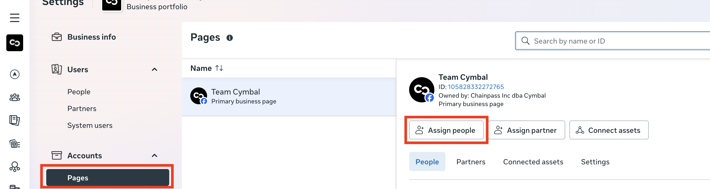Image resolution: width=710 pixels, height=189 pixels.
Task: Select System users in the sidebar
Action: pos(90,125)
